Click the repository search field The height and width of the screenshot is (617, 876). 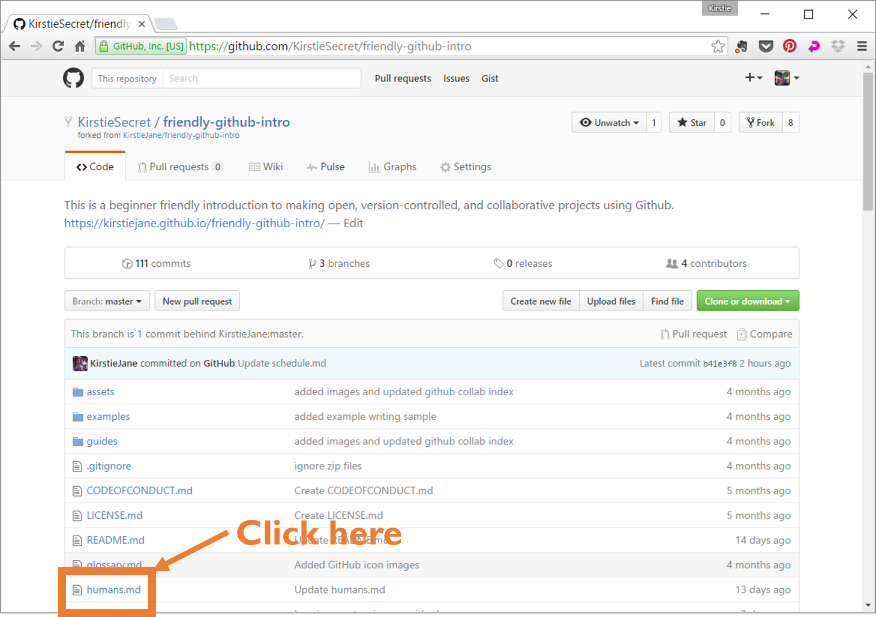[262, 79]
